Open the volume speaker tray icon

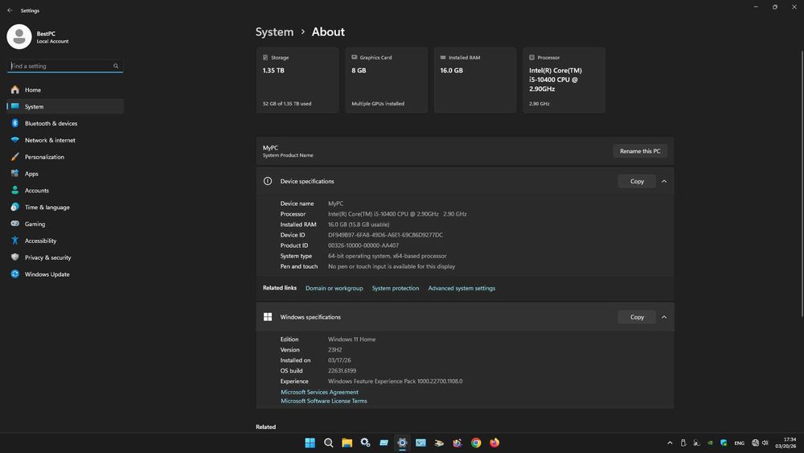(x=765, y=443)
